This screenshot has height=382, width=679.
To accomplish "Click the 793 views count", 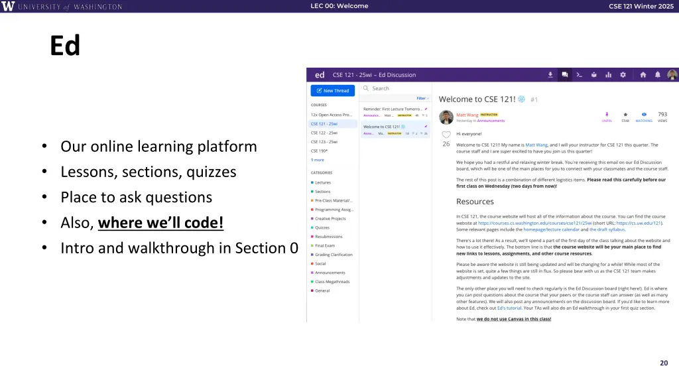I will point(662,117).
